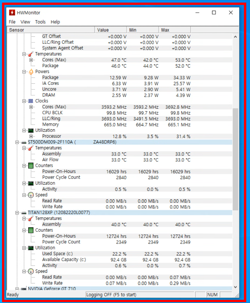Click the ST500DM009 Counters green icon
The image size is (250, 303).
coord(31,166)
